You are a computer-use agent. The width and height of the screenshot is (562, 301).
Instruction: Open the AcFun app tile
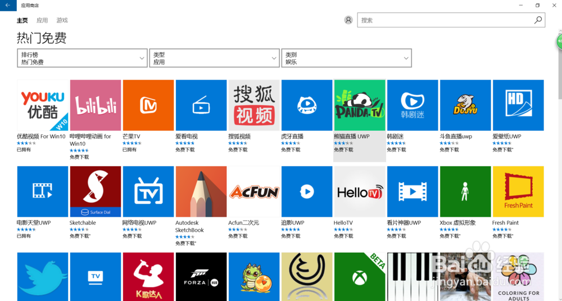(254, 191)
